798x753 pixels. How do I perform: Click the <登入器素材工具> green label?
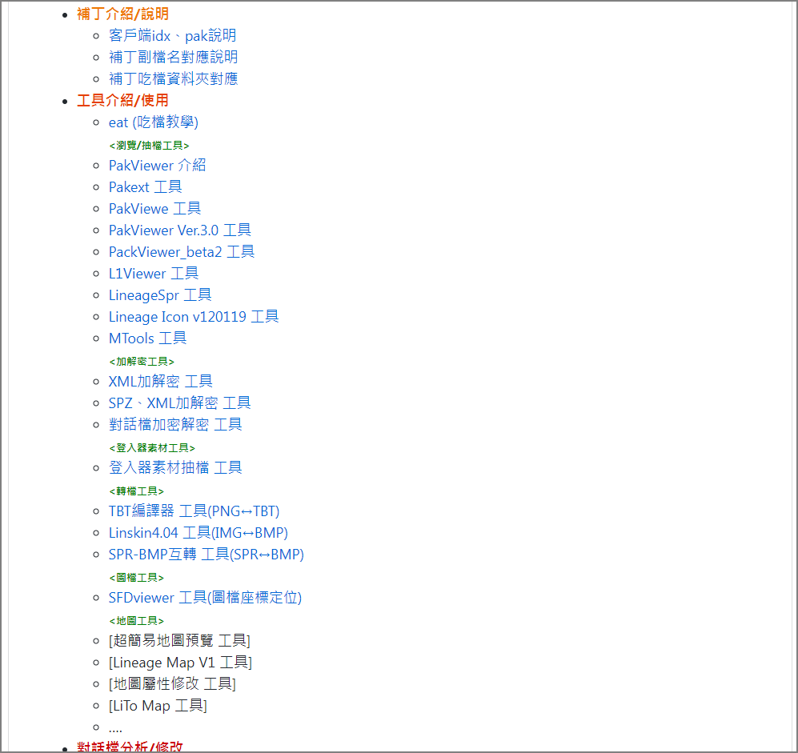tap(152, 448)
